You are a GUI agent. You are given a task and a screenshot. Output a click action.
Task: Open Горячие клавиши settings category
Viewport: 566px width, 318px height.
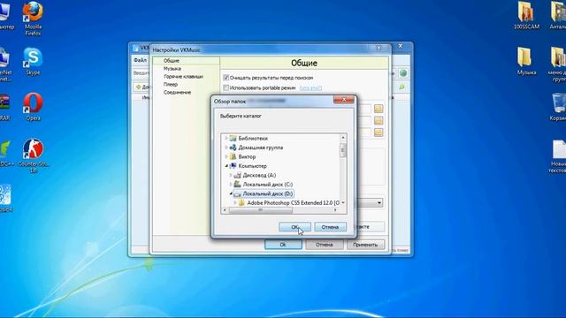183,77
